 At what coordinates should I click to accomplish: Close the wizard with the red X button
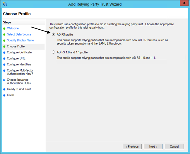[184, 3]
